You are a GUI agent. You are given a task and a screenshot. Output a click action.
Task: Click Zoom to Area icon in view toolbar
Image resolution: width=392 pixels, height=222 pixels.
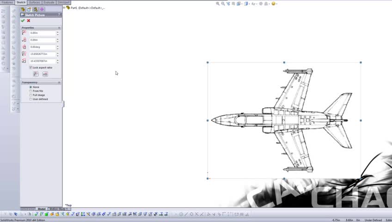223,4
